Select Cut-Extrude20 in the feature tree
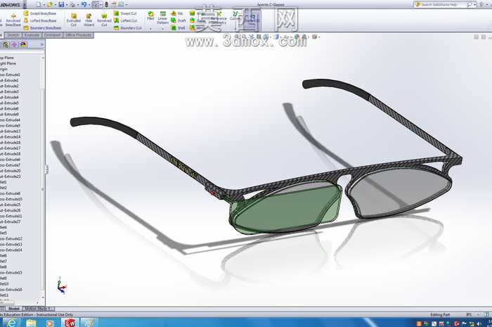The height and width of the screenshot is (327, 492). tap(10, 171)
